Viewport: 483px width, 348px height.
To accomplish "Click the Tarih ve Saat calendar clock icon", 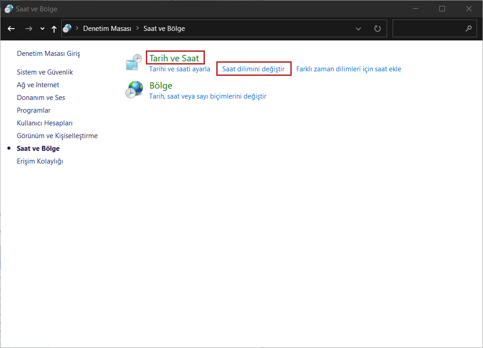I will pyautogui.click(x=134, y=62).
